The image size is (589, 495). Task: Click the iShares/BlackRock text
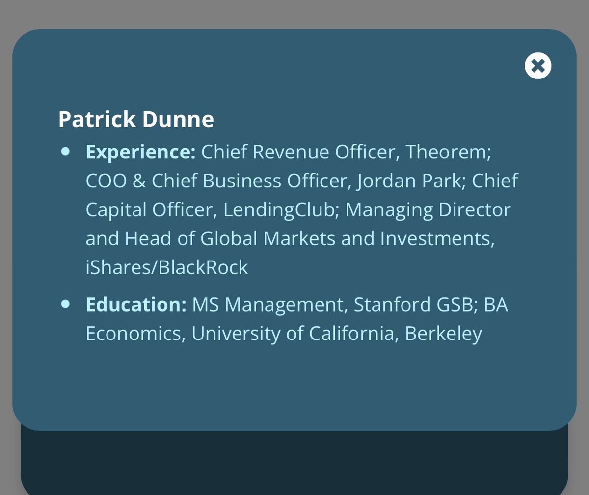click(x=167, y=267)
